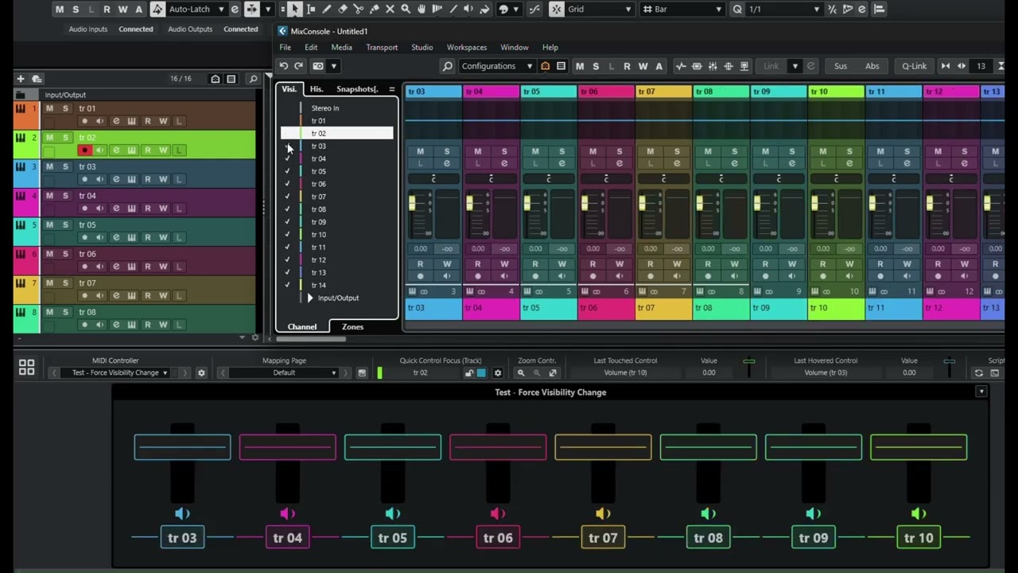Select tr 02 in the visibility list

[337, 133]
